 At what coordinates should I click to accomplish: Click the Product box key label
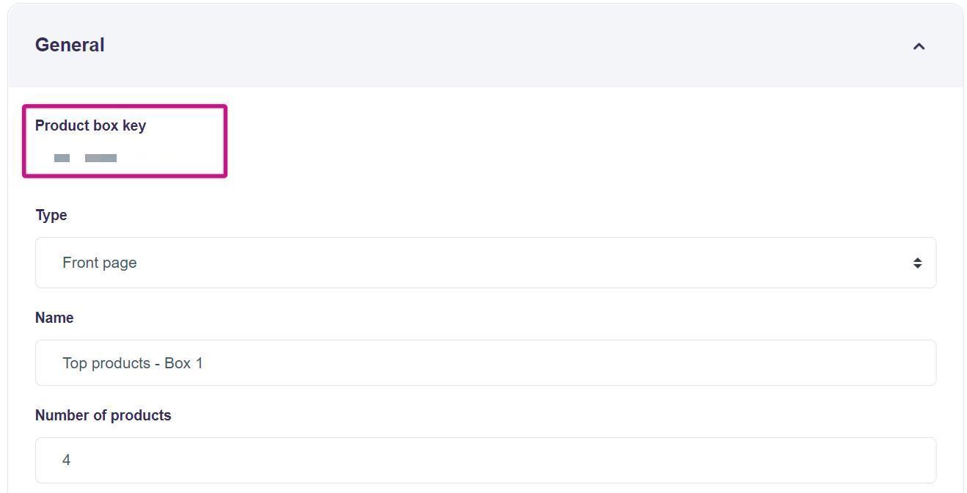[x=90, y=125]
